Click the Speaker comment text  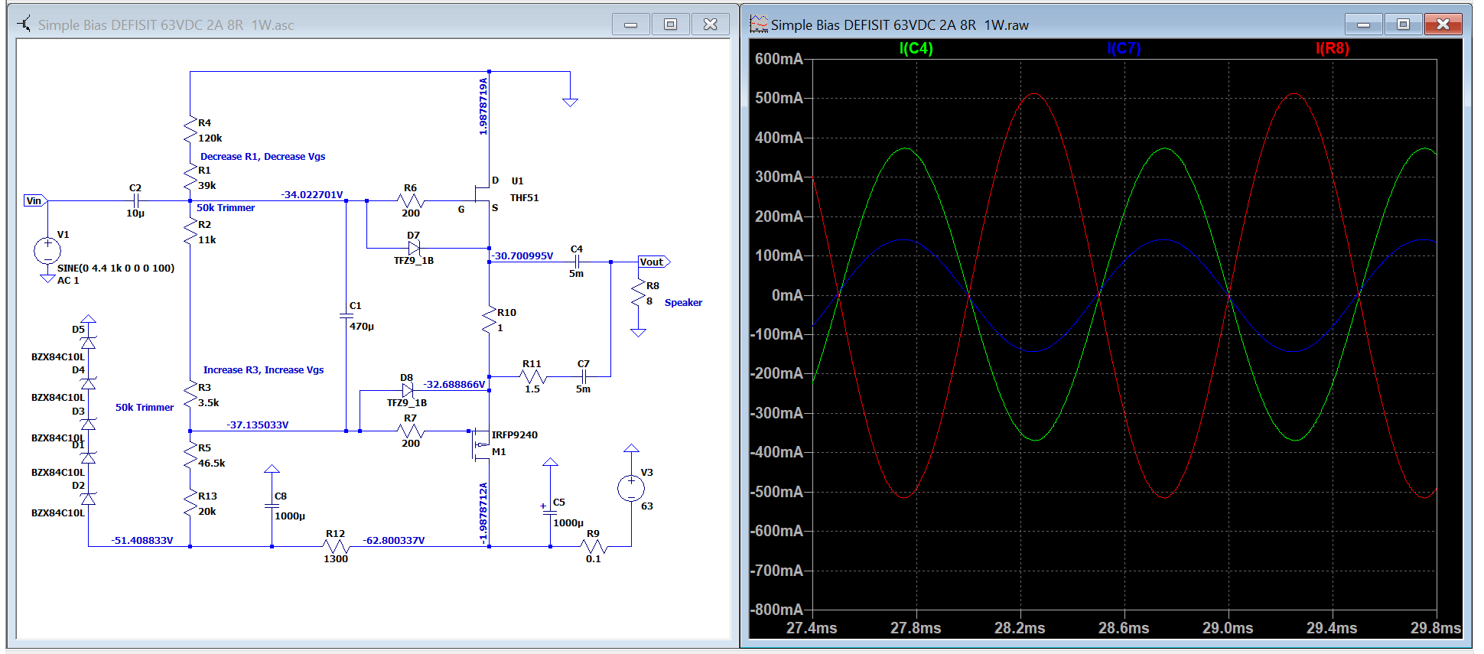pos(683,302)
